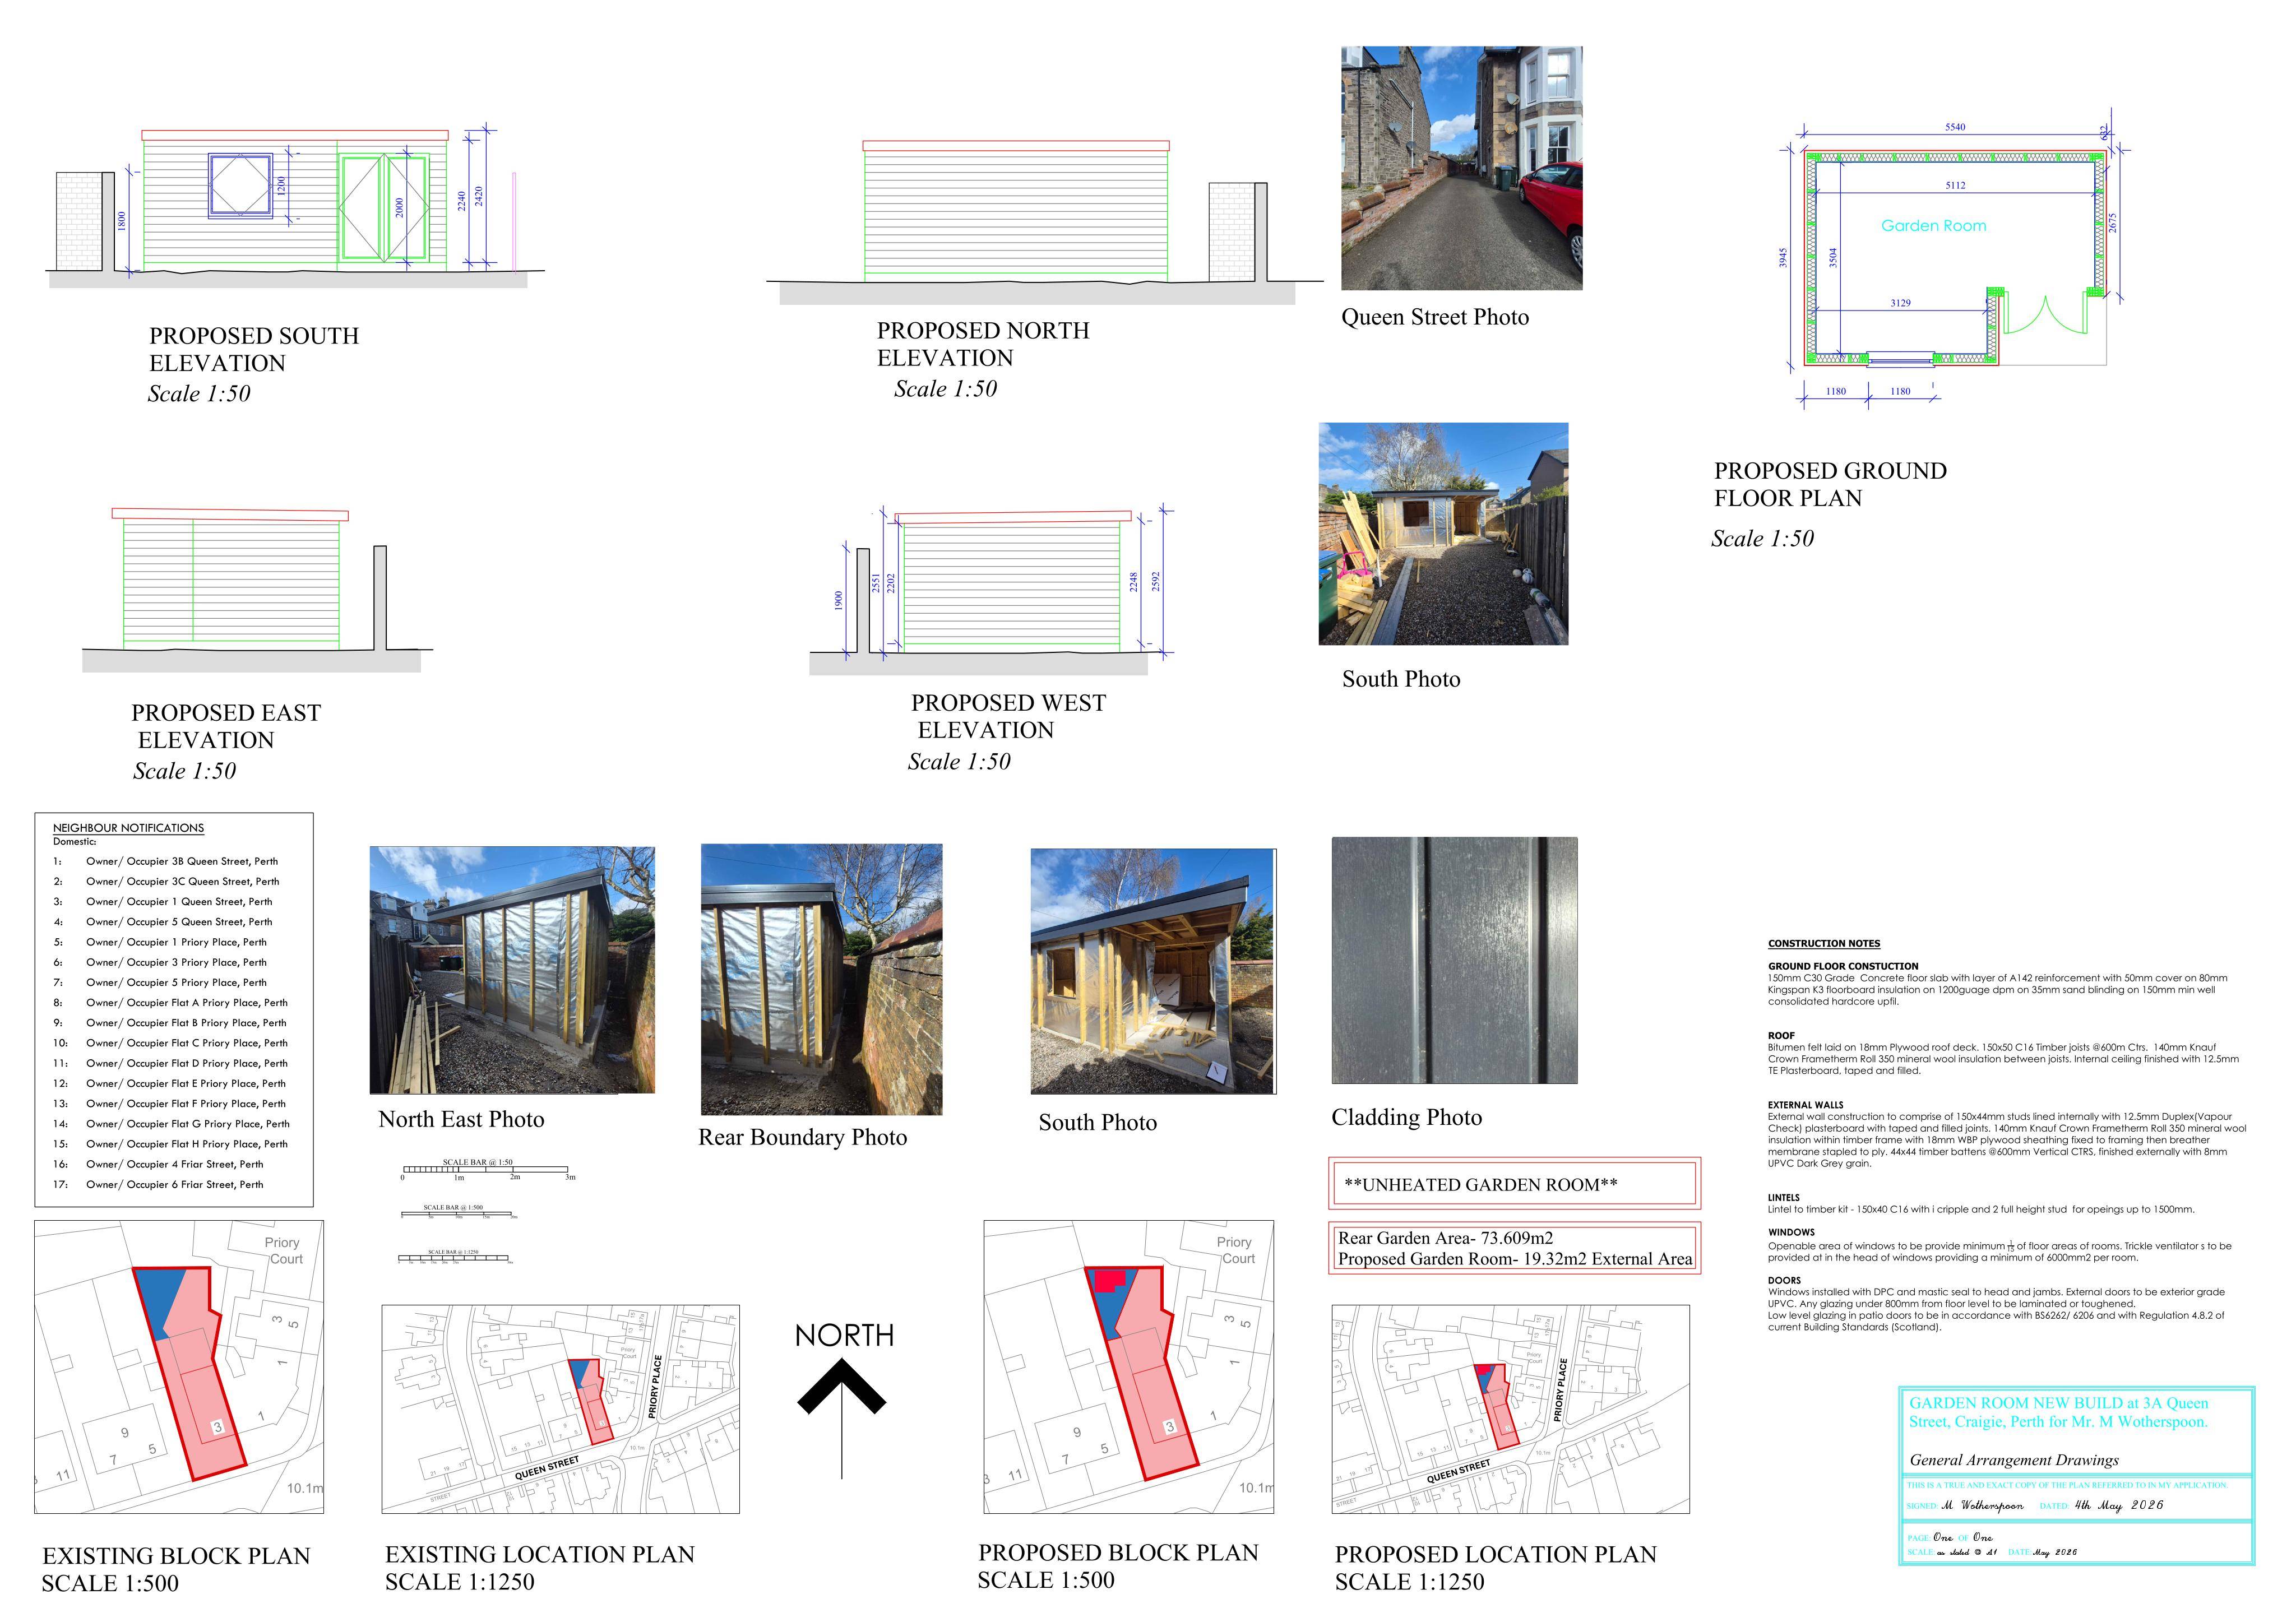Click 'EXISTING LOCATION PLAN' title

coord(540,1554)
